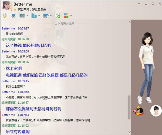Open the colorful apps grid icon
162x135 pixels.
(x=66, y=15)
